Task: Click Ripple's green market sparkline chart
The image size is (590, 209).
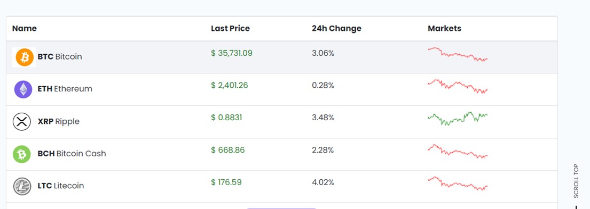Action: pyautogui.click(x=458, y=119)
